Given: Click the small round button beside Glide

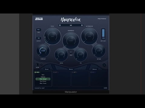Looking at the screenshot, I should (41, 64).
